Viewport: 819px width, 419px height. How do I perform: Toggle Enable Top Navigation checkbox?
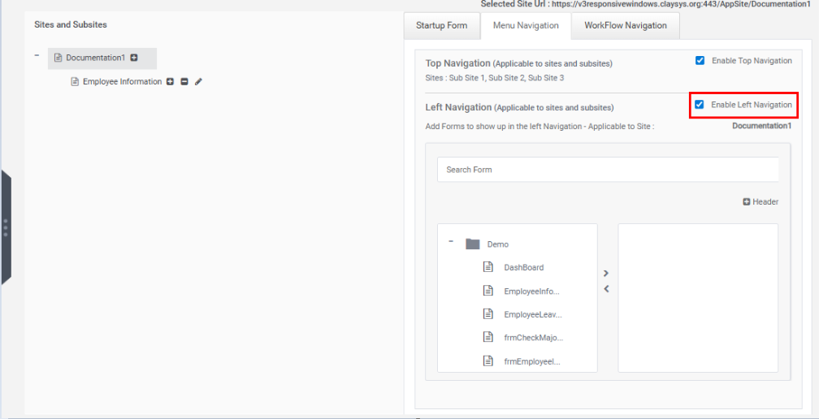(700, 61)
